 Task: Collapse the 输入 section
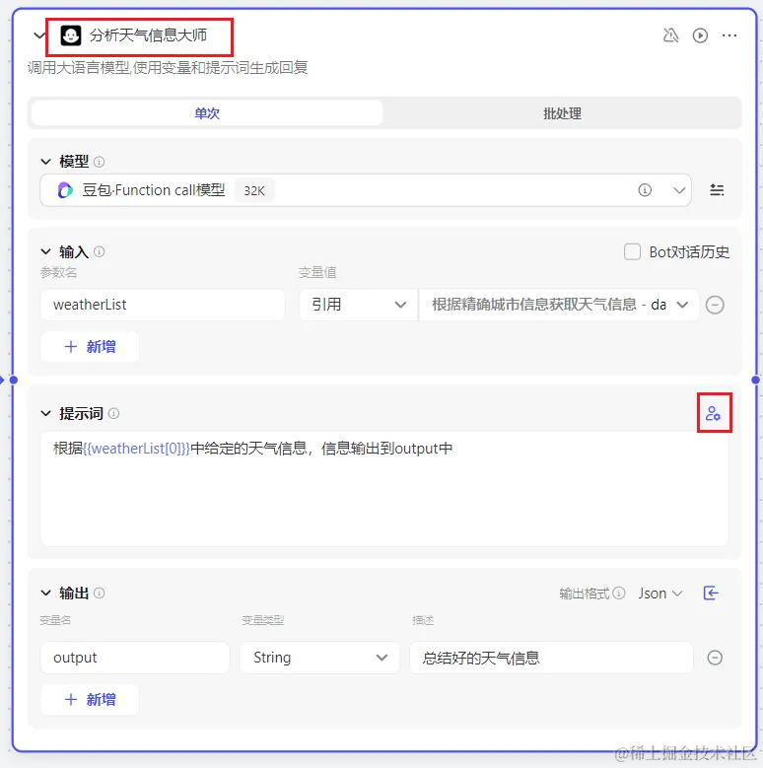coord(45,251)
